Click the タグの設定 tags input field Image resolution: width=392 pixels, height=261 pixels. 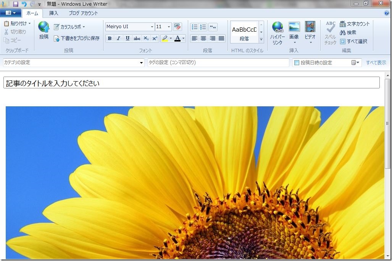[218, 62]
